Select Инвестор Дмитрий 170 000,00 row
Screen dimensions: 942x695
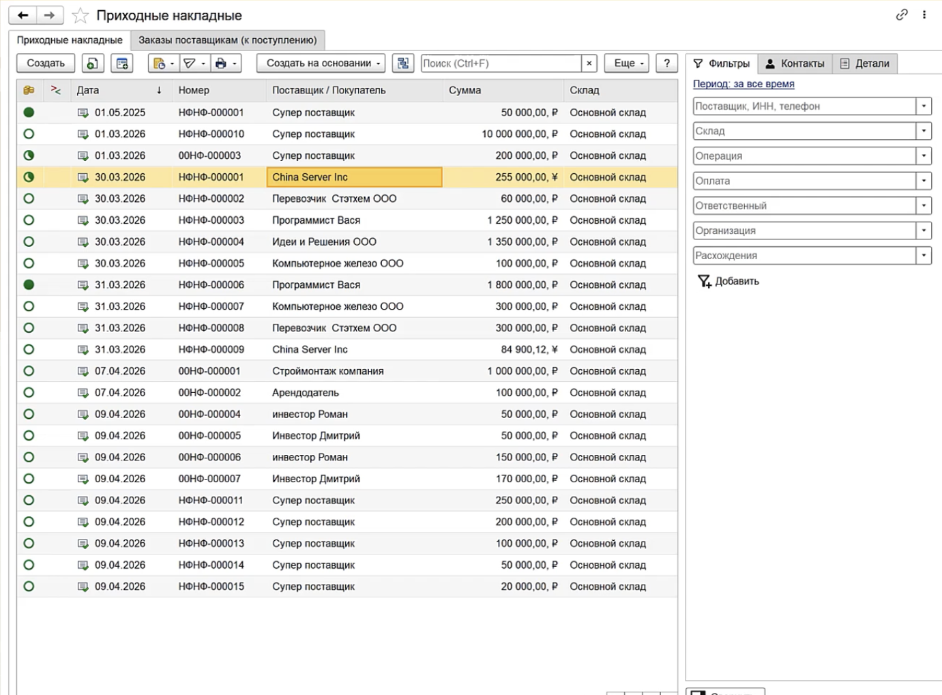[x=347, y=479]
